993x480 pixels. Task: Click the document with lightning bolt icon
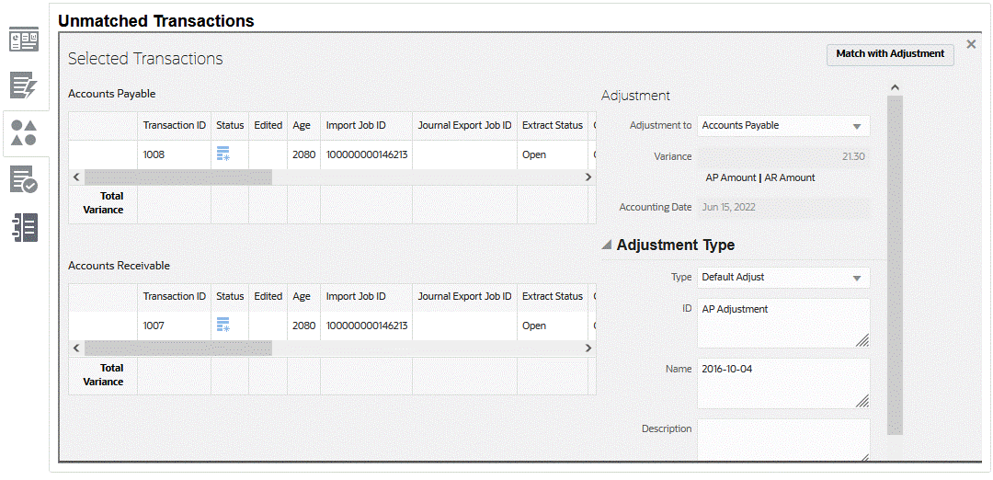point(24,86)
